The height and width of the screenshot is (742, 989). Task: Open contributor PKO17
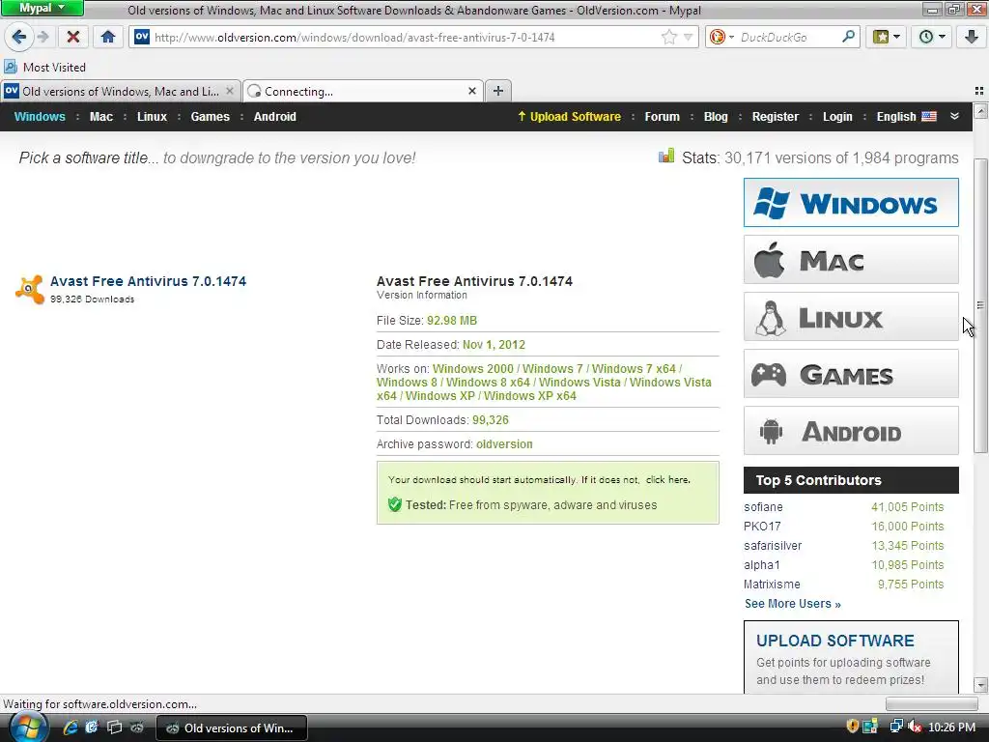click(762, 527)
